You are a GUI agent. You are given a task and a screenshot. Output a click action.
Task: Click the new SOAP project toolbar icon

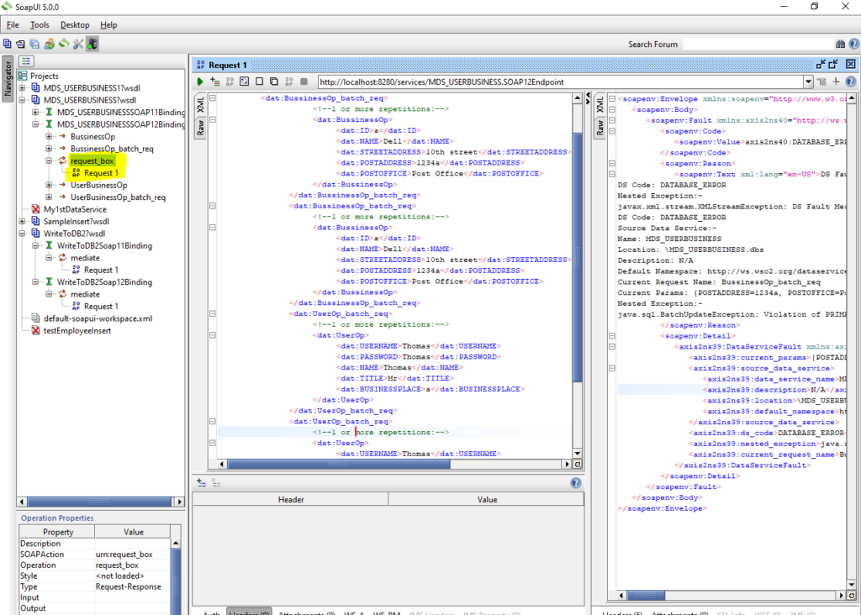click(x=7, y=44)
